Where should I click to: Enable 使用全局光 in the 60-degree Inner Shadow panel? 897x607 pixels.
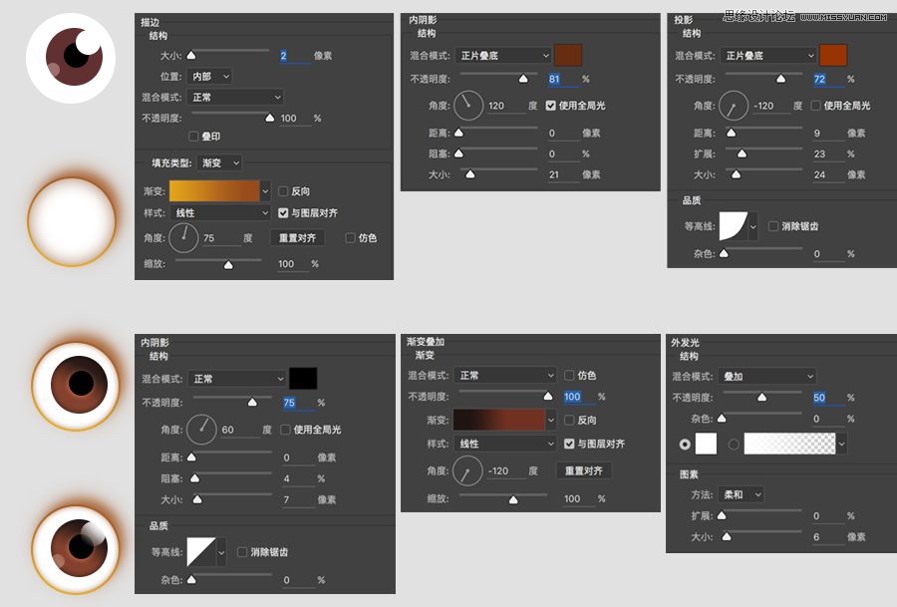[x=285, y=430]
